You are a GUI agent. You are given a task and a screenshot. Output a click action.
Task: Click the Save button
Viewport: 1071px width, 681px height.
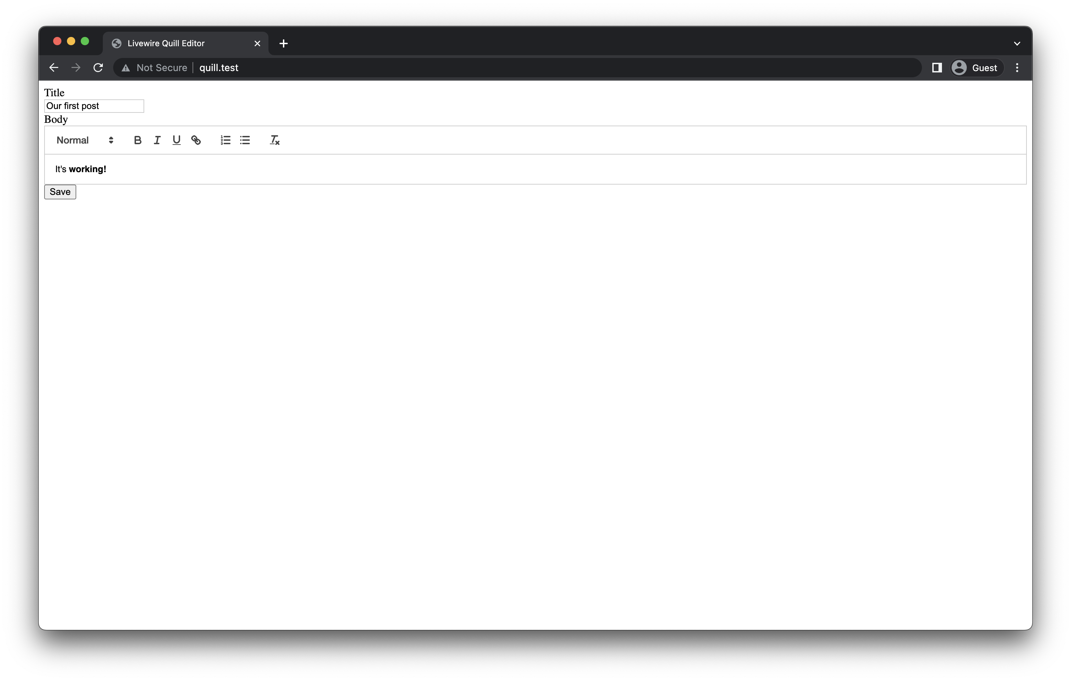pyautogui.click(x=60, y=191)
